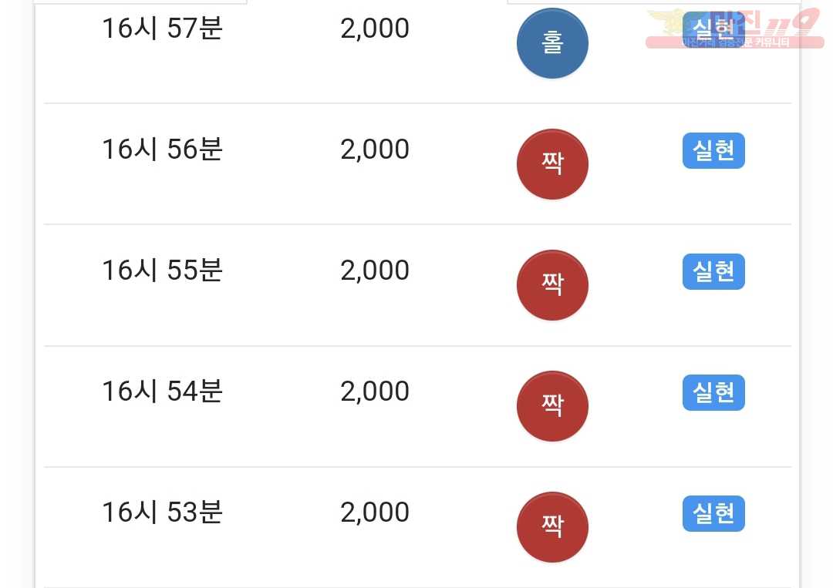Click the red 짝 circle at 16시 55분
This screenshot has height=588, width=833.
tap(552, 285)
